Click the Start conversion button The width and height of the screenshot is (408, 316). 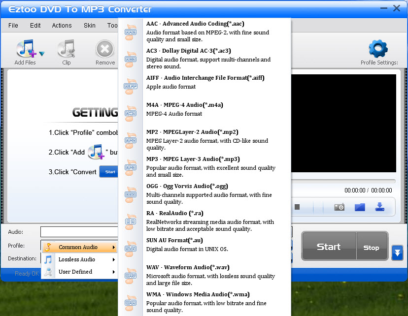point(329,246)
